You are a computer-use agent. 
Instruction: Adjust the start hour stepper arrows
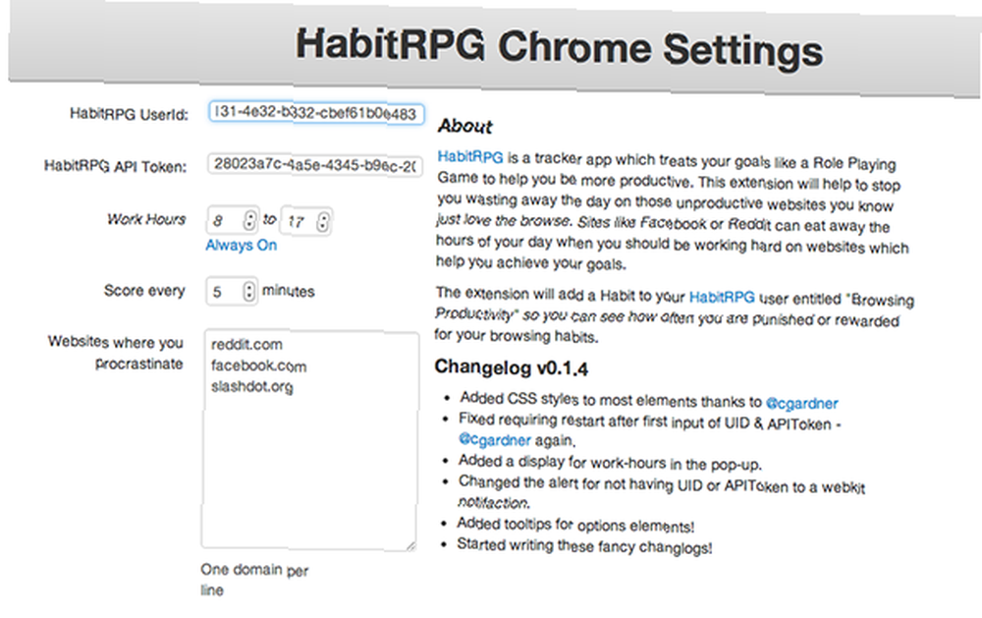(249, 220)
